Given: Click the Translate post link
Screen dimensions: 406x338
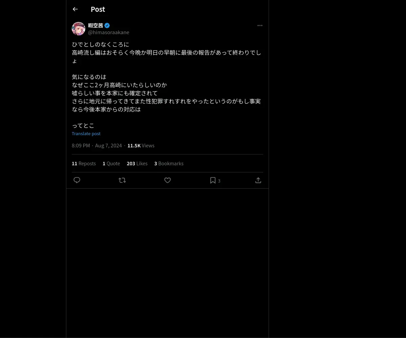Looking at the screenshot, I should [x=86, y=134].
